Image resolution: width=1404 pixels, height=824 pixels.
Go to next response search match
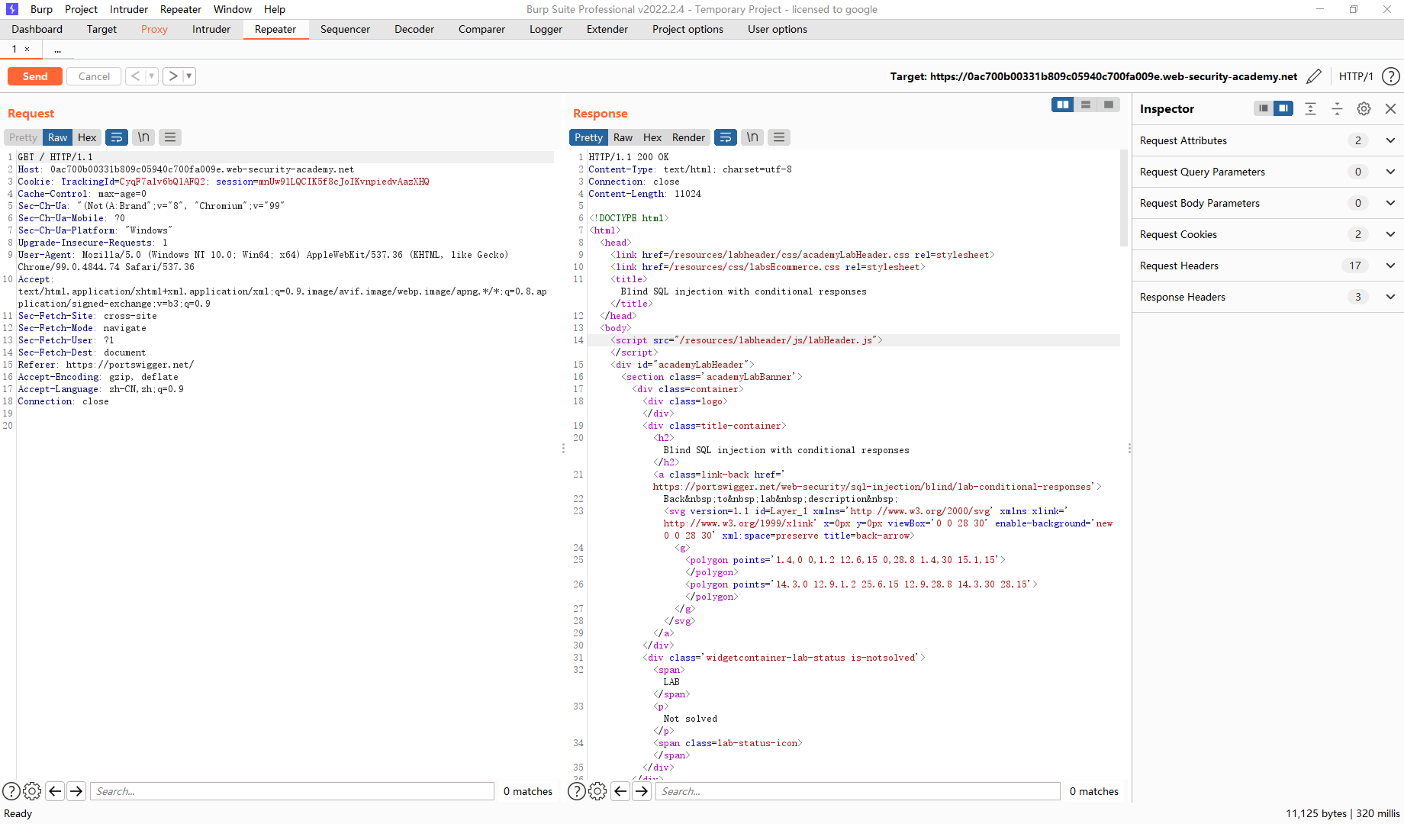642,791
